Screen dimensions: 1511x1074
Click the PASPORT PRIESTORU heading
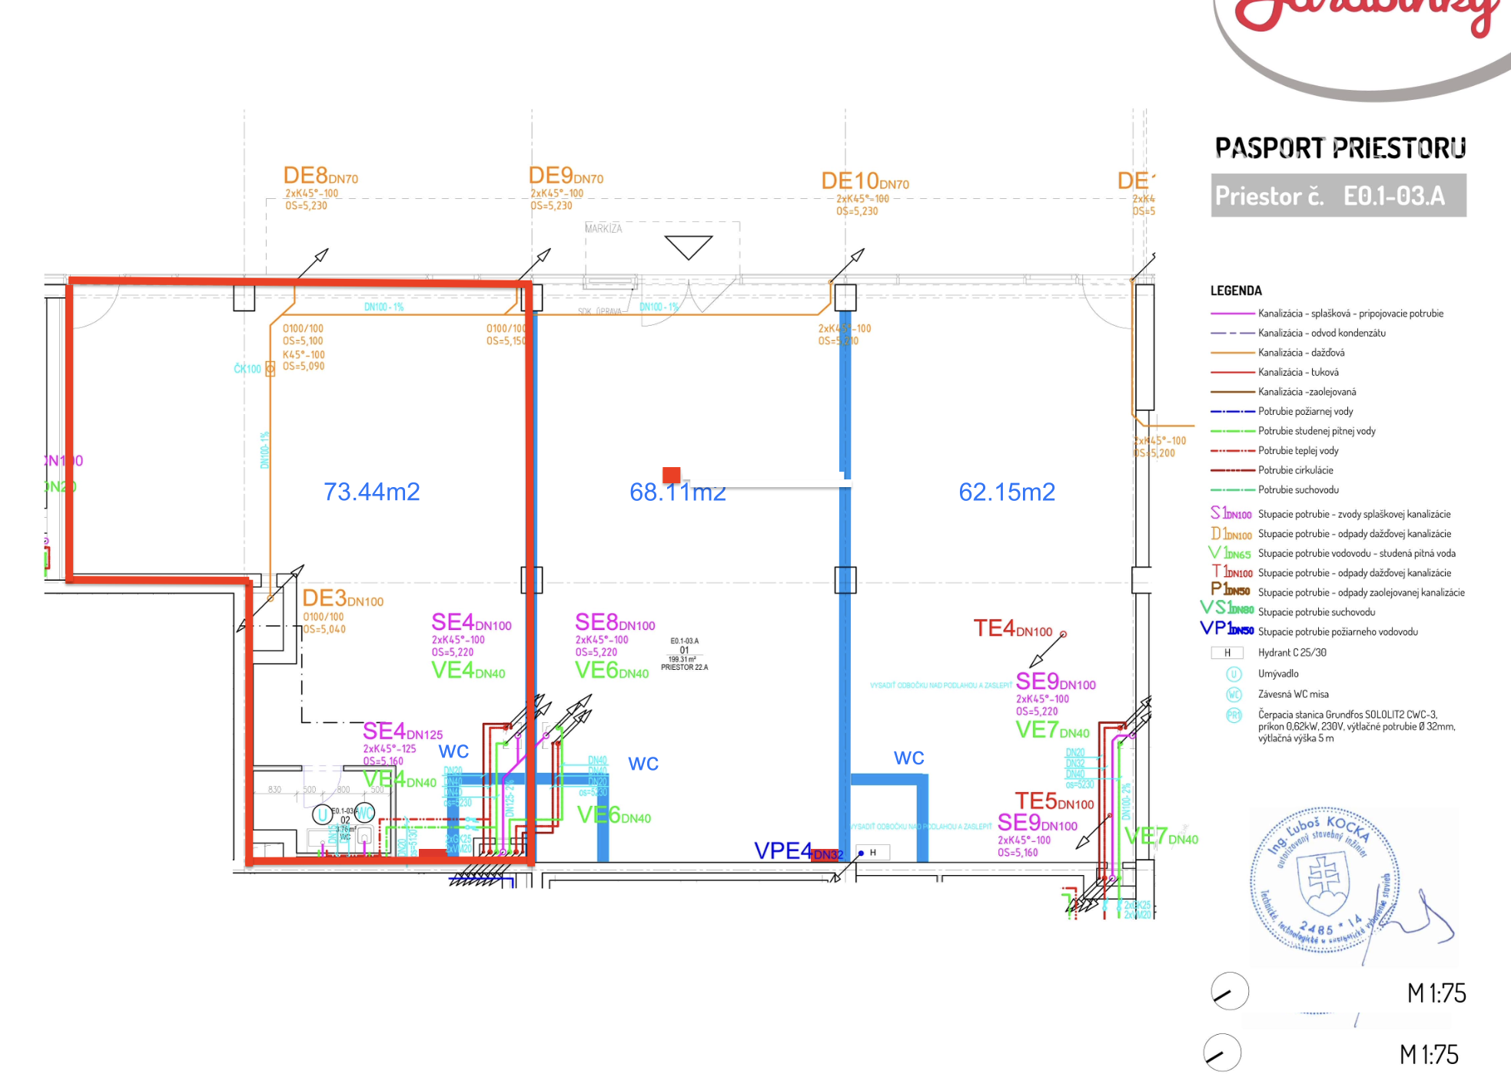(1340, 148)
